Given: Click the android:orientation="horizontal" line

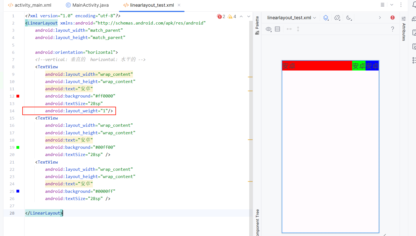Looking at the screenshot, I should click(x=76, y=52).
